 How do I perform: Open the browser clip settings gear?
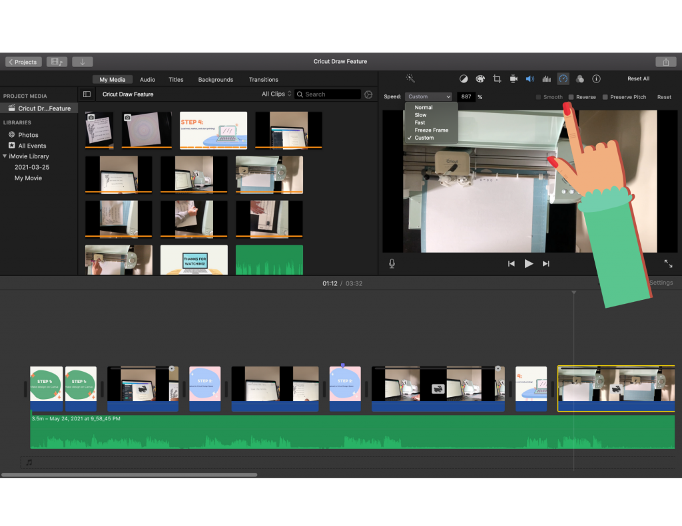click(x=368, y=94)
